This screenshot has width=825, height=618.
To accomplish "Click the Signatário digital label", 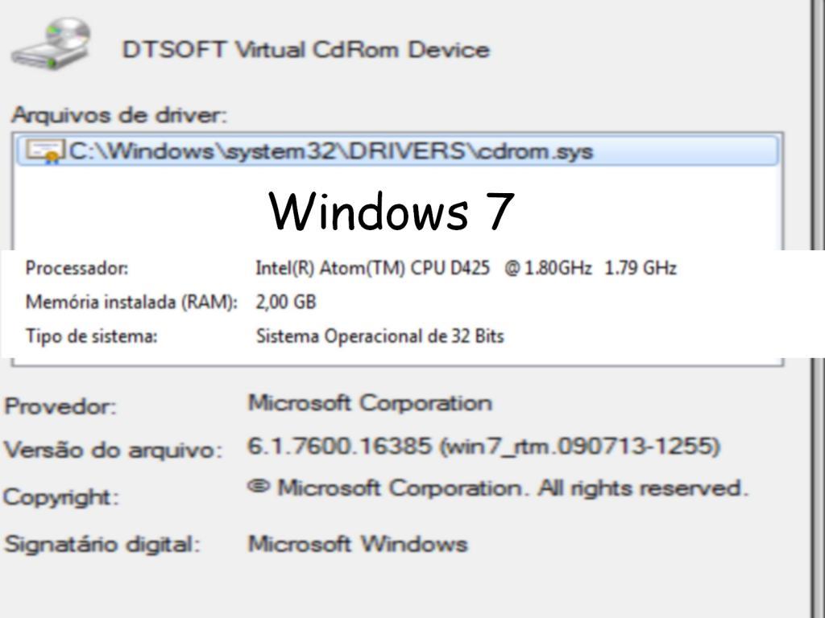I will pos(102,544).
